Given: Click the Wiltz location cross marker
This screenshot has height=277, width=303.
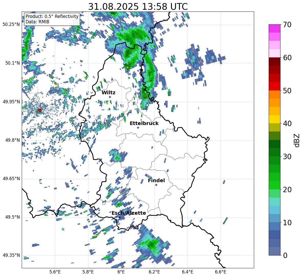Looking at the screenshot, I should coord(110,97).
